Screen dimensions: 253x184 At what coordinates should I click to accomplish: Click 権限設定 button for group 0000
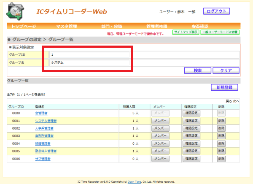191,113
